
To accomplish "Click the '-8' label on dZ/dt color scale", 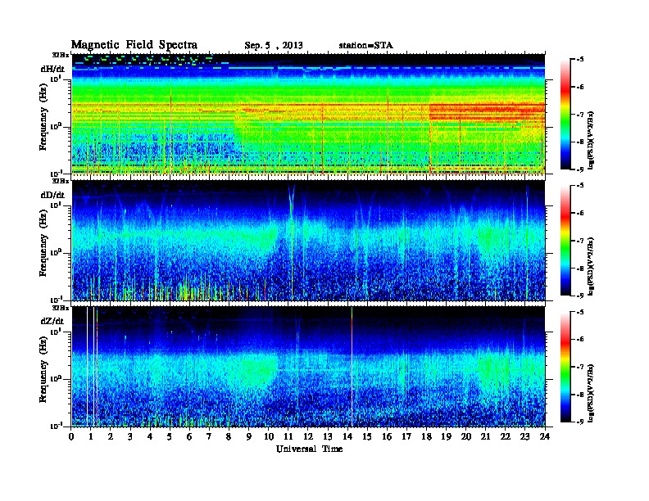I will (x=580, y=395).
